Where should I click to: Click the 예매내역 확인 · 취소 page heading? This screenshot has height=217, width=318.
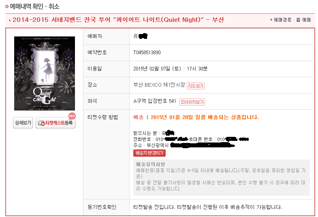tap(35, 6)
